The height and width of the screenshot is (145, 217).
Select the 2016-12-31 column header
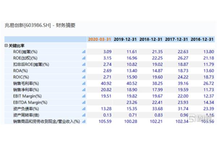(x=202, y=40)
